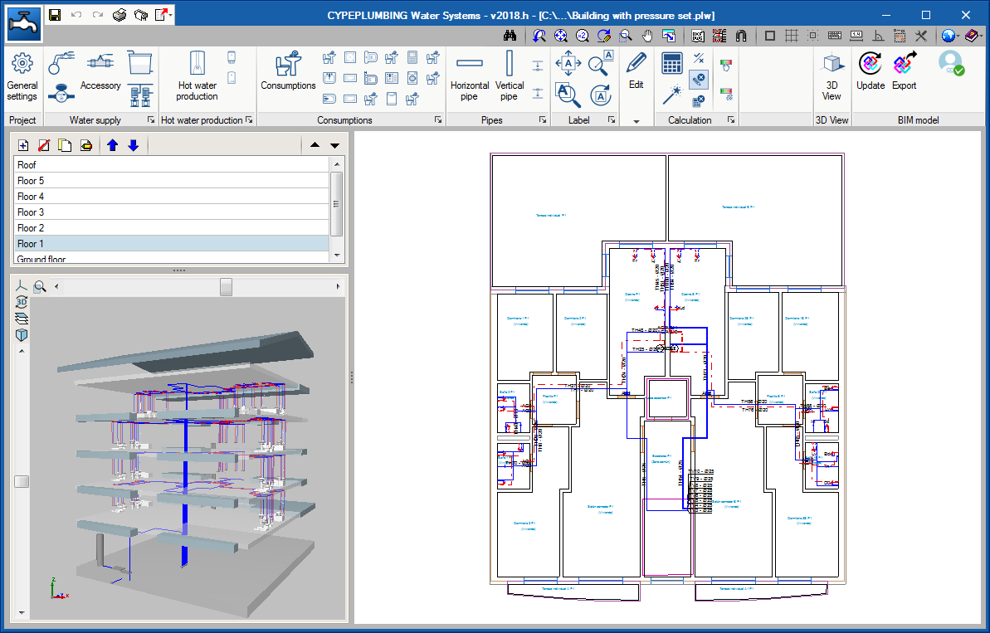990x633 pixels.
Task: Delete the floor with the red slash icon
Action: click(x=43, y=145)
